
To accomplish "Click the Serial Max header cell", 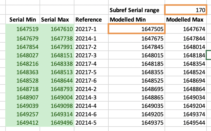I will (x=57, y=19).
